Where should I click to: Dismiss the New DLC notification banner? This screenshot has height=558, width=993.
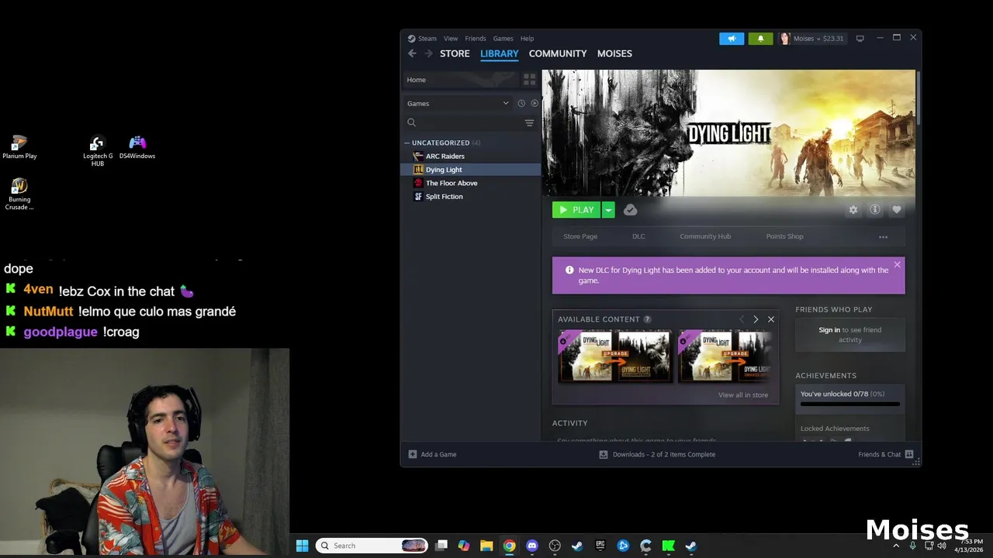897,265
